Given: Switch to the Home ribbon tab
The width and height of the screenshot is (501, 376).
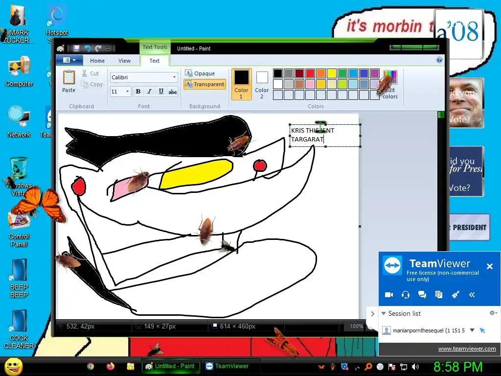Looking at the screenshot, I should pyautogui.click(x=97, y=60).
